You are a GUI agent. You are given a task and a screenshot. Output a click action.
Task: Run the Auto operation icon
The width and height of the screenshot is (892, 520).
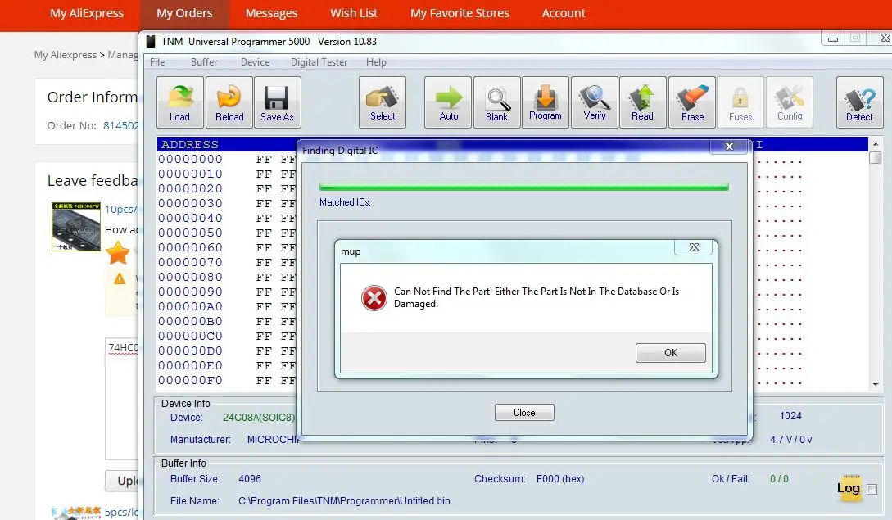tap(448, 102)
